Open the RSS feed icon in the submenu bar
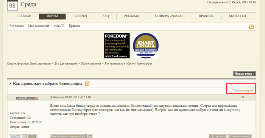This screenshot has height=138, width=265. pyautogui.click(x=251, y=27)
